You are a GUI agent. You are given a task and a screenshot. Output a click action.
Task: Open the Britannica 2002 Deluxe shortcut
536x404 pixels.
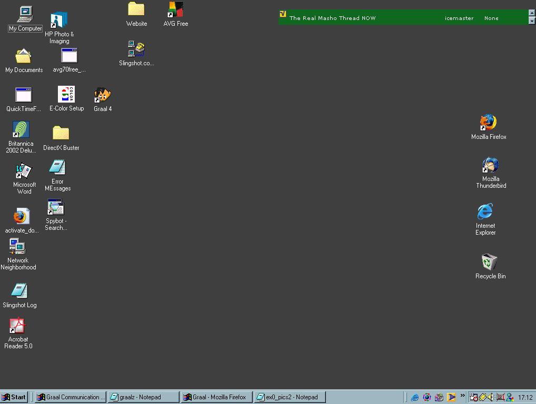tap(21, 130)
